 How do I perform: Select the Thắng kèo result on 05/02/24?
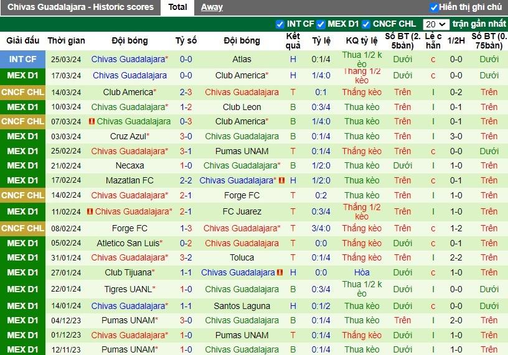click(x=362, y=243)
